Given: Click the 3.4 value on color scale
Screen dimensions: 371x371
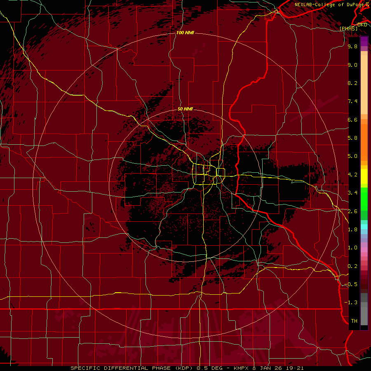Looking at the screenshot, I should 352,193.
